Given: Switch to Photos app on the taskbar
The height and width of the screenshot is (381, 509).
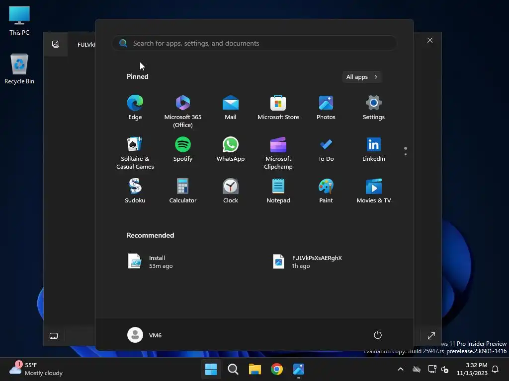Looking at the screenshot, I should [299, 369].
